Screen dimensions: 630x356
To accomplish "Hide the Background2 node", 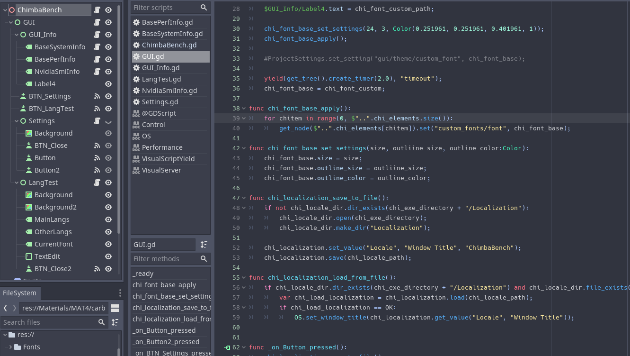I will point(108,207).
